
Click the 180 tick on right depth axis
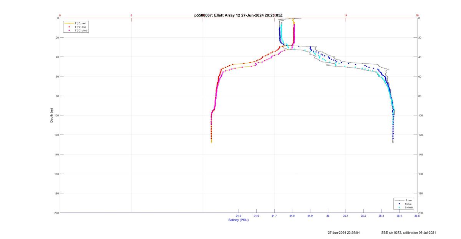pyautogui.click(x=421, y=193)
